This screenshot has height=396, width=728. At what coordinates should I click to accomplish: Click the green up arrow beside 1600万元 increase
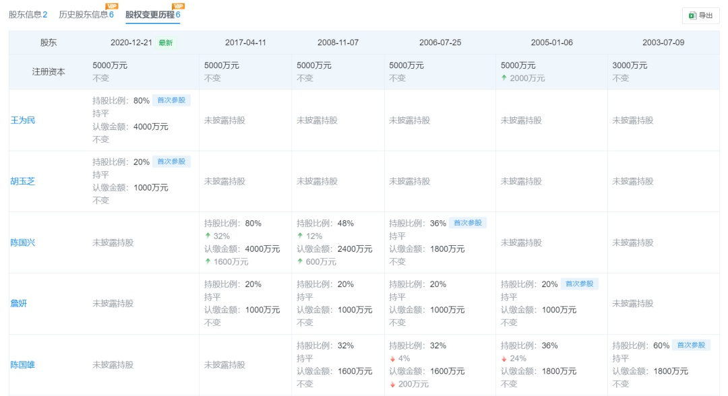(x=208, y=261)
